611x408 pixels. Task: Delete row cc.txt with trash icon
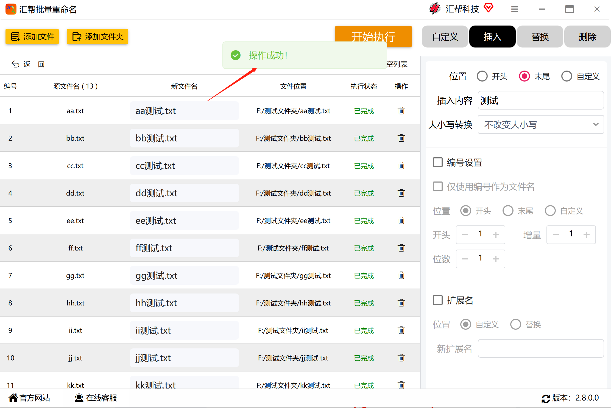401,166
